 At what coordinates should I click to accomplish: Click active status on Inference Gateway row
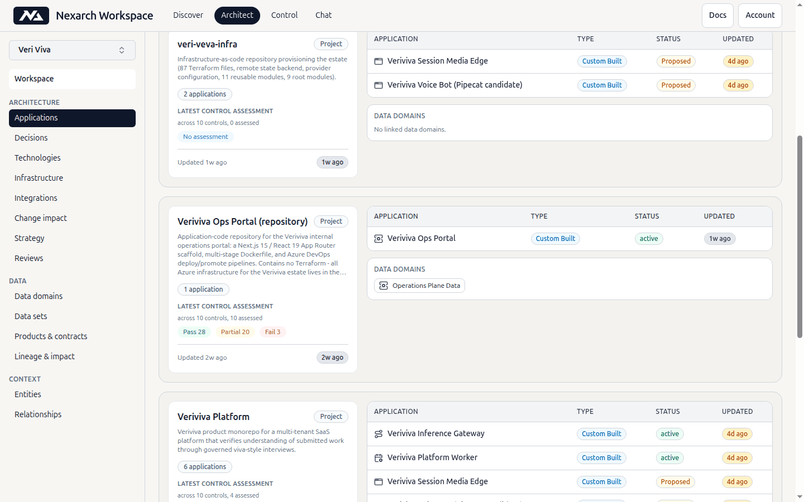pyautogui.click(x=670, y=435)
